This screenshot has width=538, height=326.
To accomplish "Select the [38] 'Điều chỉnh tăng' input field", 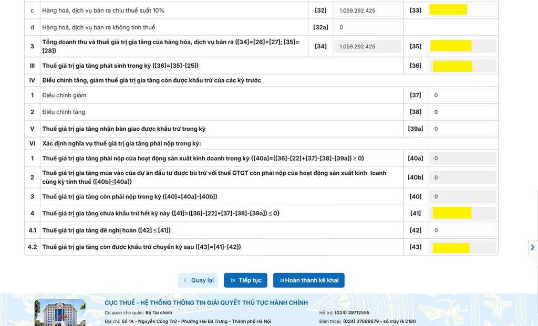I will [462, 112].
